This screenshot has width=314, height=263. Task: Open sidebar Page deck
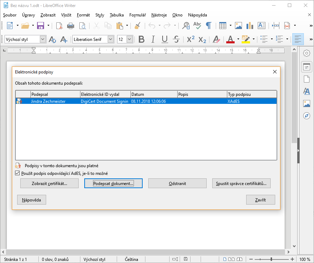307,79
